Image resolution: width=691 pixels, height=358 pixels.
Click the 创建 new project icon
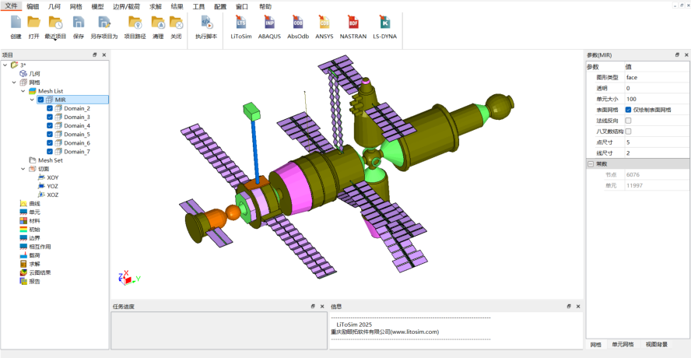click(x=16, y=23)
